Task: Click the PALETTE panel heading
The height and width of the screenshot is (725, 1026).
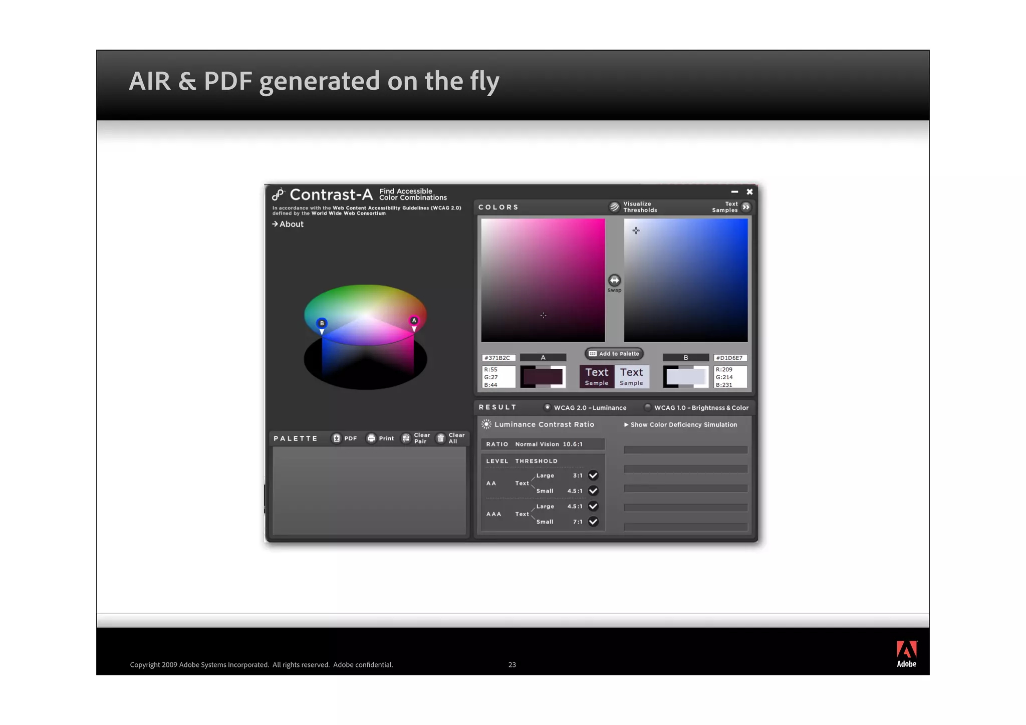Action: [296, 438]
